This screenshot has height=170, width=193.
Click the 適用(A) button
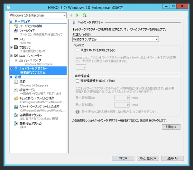[x=172, y=158]
